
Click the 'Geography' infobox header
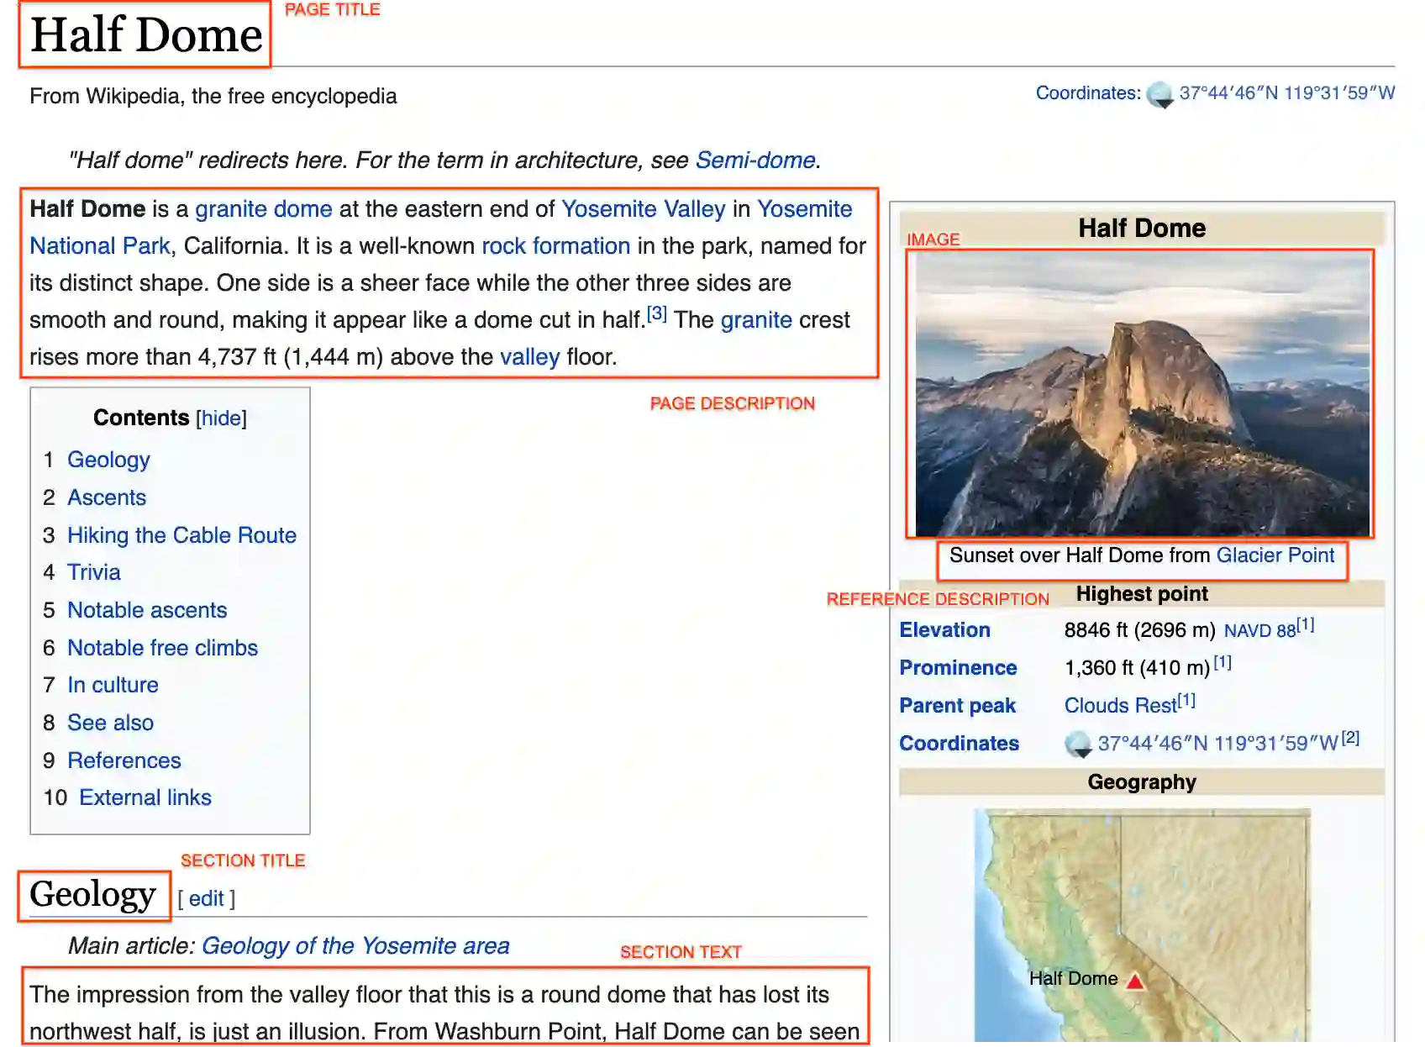1142,782
